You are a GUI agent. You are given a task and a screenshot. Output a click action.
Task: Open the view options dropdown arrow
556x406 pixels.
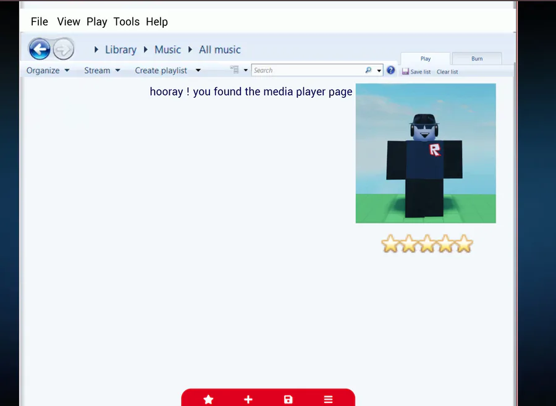(245, 70)
